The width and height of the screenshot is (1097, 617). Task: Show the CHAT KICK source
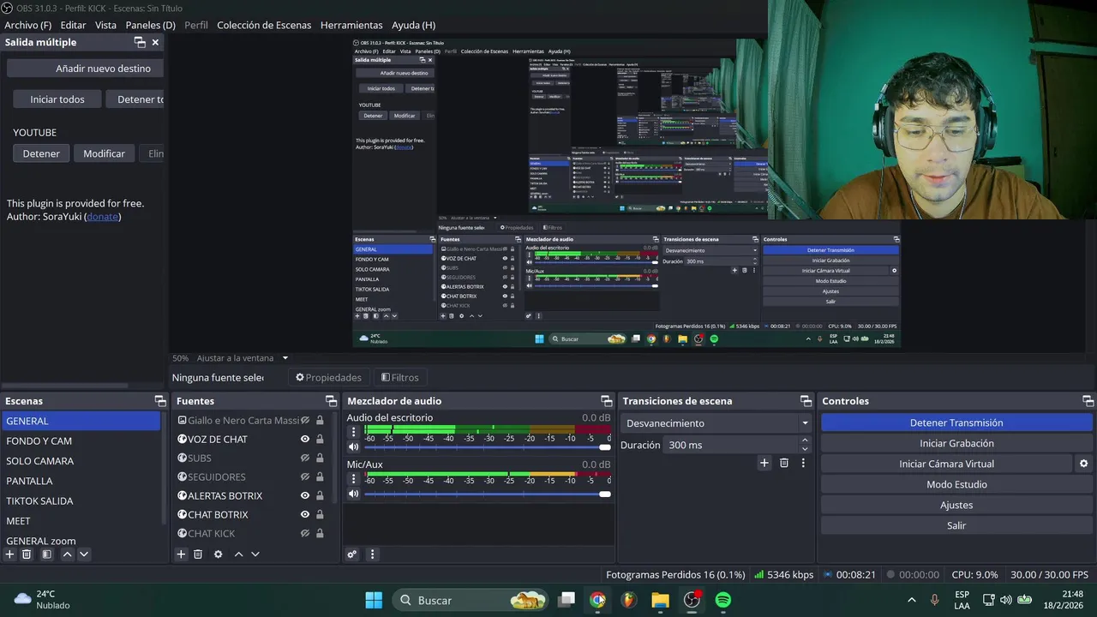[x=304, y=534]
